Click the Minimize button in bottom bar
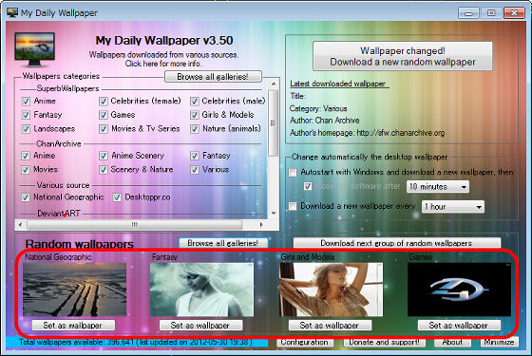 pyautogui.click(x=499, y=342)
